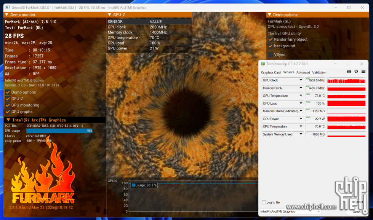Click the Close button in GPU-Z
This screenshot has height=220, width=373.
(356, 212)
